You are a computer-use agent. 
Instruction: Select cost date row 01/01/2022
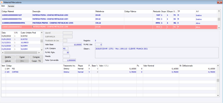(21, 39)
